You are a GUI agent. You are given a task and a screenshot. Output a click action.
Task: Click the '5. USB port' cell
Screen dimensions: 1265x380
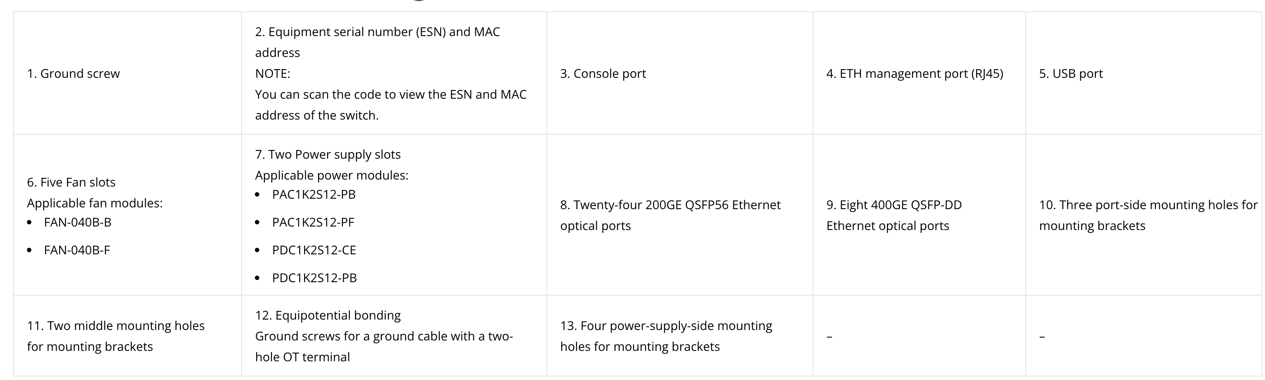(1071, 73)
